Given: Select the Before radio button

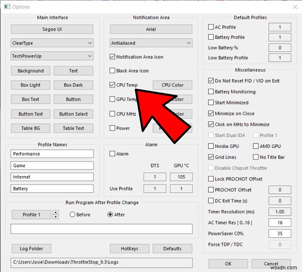Looking at the screenshot, I should click(x=72, y=214).
